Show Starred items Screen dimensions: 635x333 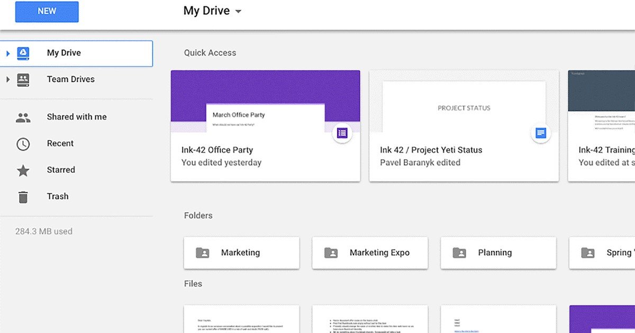(x=76, y=170)
